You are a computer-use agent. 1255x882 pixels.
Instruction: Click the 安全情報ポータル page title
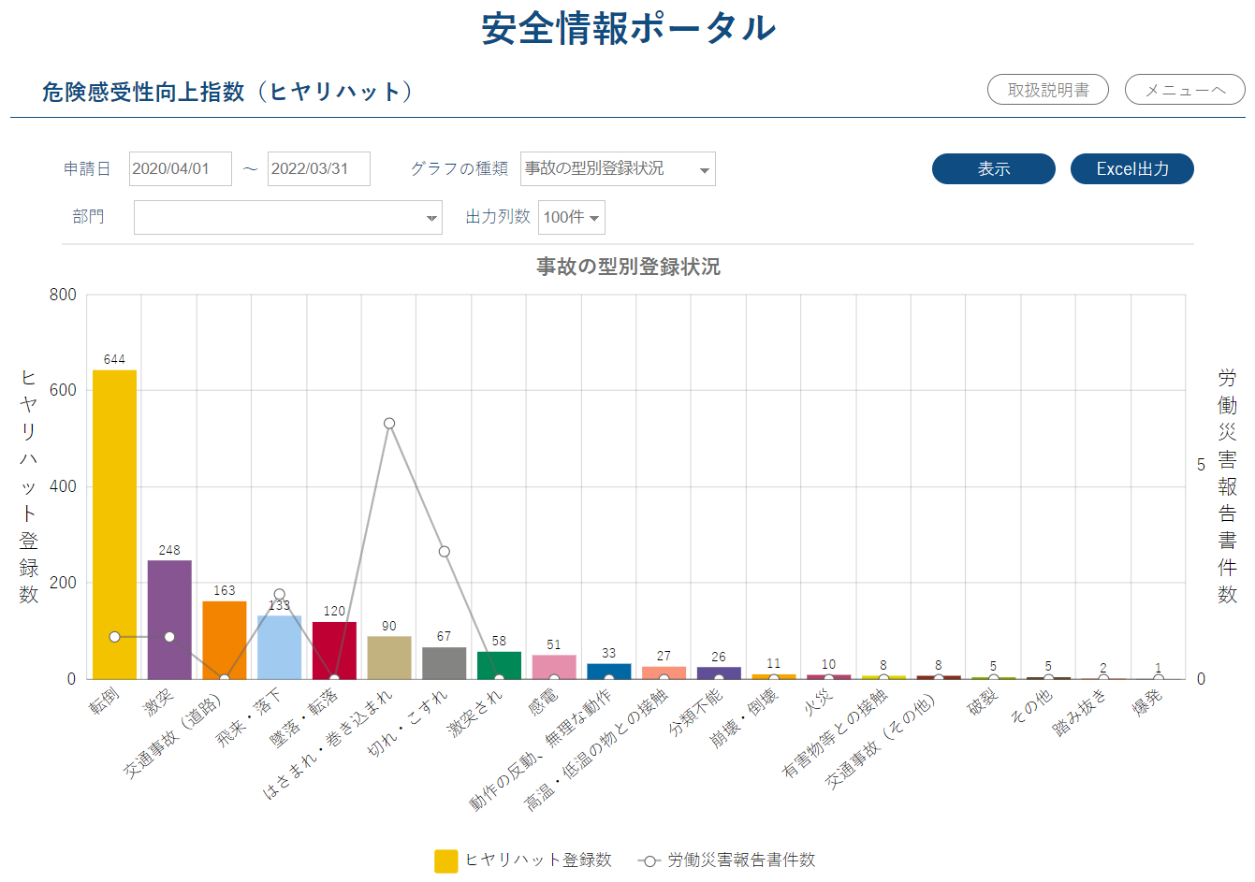[x=628, y=28]
